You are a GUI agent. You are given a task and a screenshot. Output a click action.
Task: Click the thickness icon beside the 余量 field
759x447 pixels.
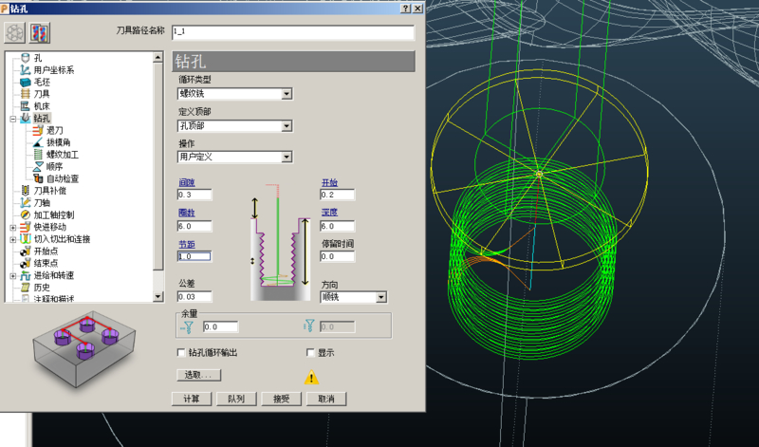pos(187,327)
